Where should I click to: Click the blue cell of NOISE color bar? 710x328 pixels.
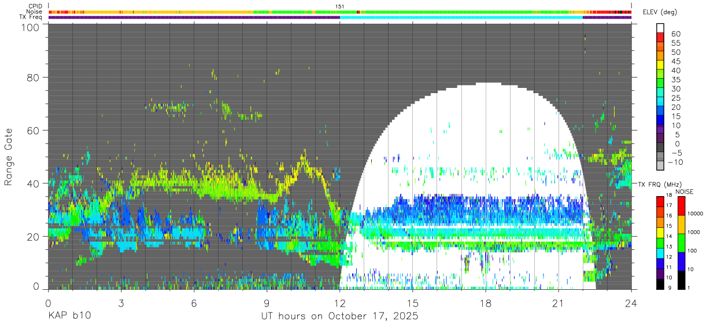tap(681, 261)
